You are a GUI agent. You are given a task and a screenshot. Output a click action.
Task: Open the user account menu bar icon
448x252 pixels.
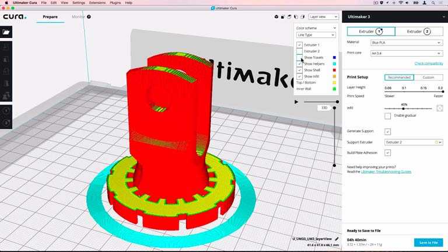(425, 2)
